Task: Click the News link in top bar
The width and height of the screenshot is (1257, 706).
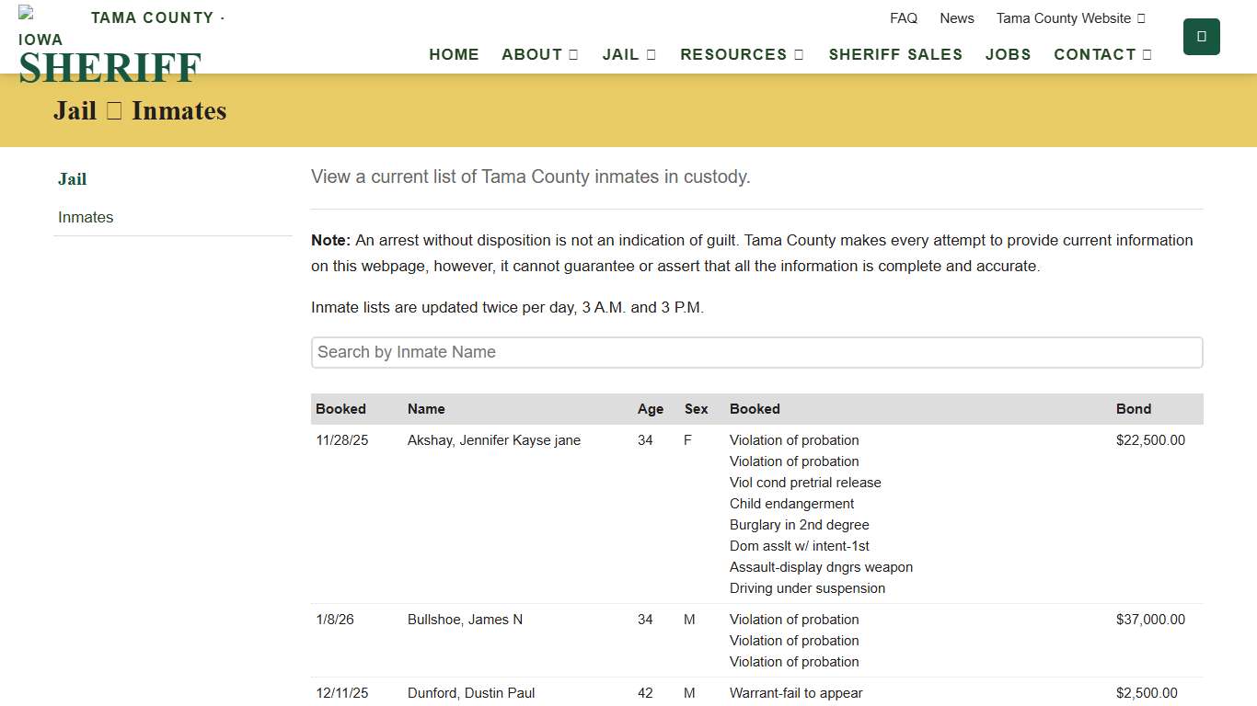Action: click(956, 18)
